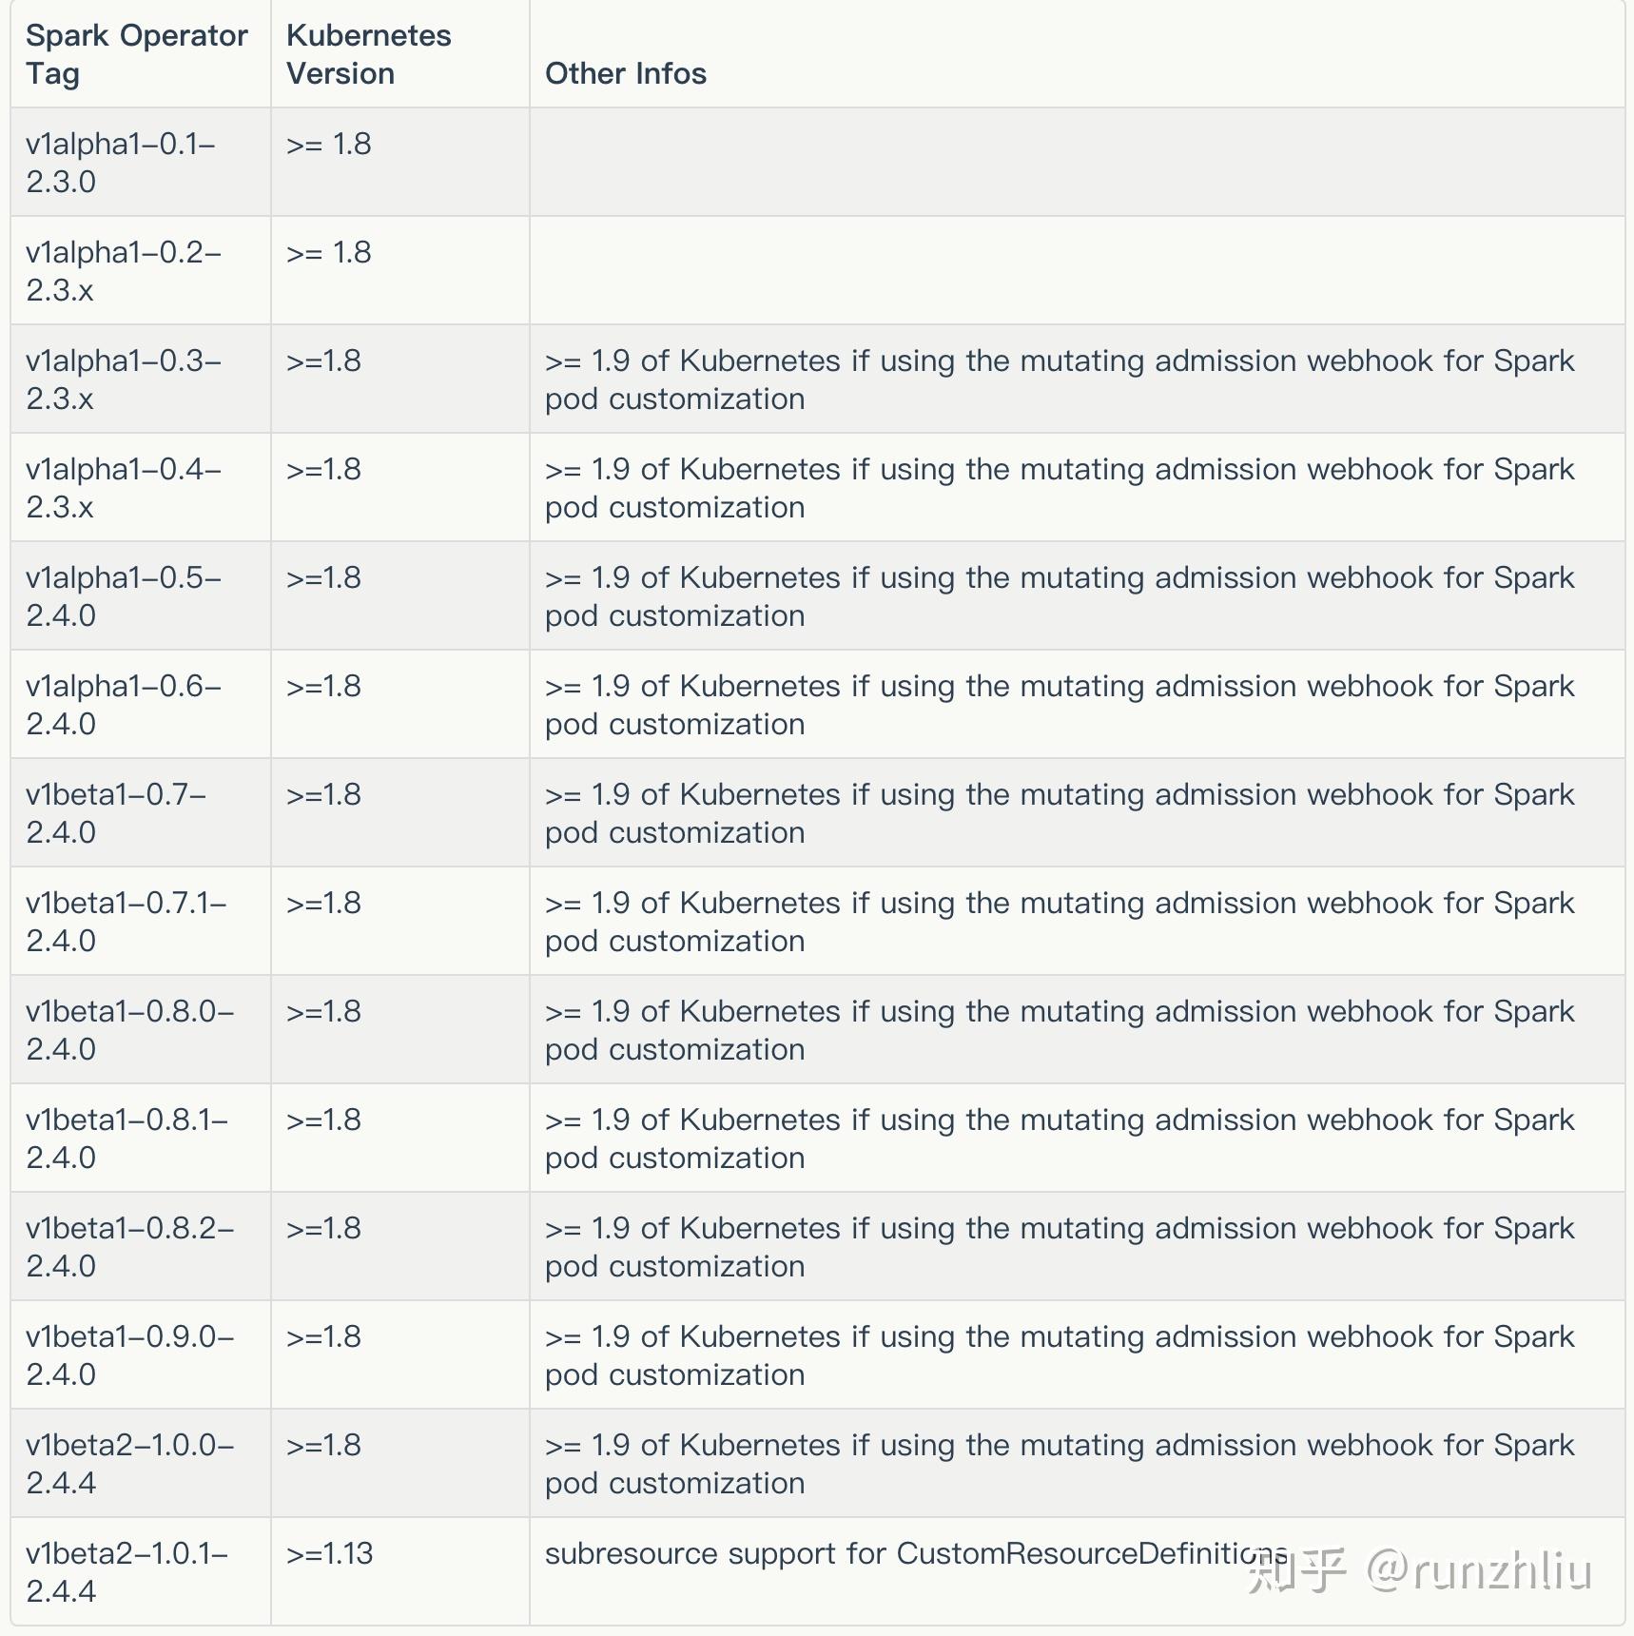Click the v1alpha1-0.4-2.3.x tag cell
This screenshot has width=1634, height=1636.
coord(123,488)
